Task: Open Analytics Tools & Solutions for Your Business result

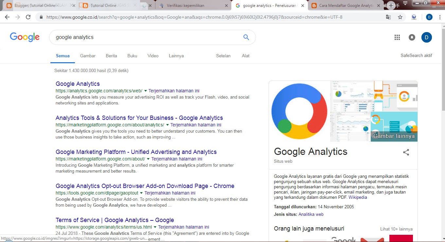Action: (139, 118)
